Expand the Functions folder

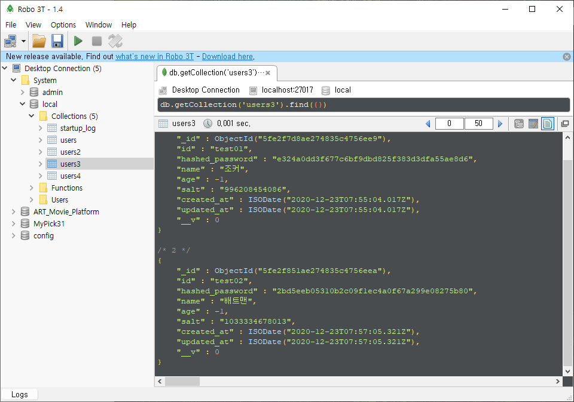pyautogui.click(x=32, y=188)
